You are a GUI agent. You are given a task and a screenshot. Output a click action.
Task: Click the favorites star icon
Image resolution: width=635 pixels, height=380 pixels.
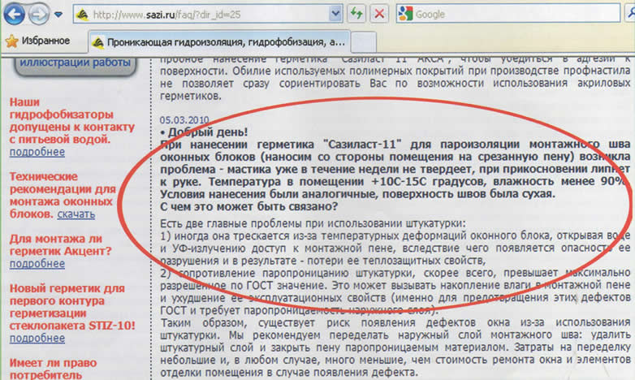tap(12, 41)
